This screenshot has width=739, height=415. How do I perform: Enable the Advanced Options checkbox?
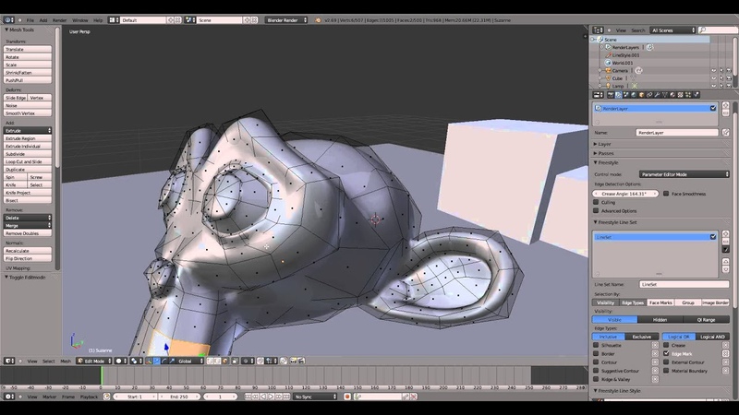(x=596, y=211)
